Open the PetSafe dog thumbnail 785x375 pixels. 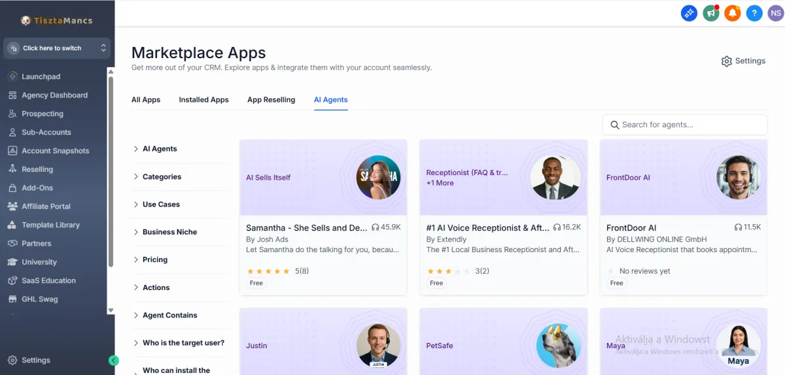point(559,346)
